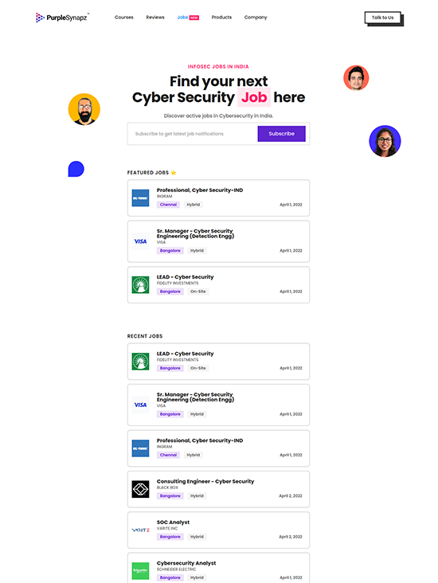Open the Products menu
The width and height of the screenshot is (438, 583).
[x=221, y=18]
